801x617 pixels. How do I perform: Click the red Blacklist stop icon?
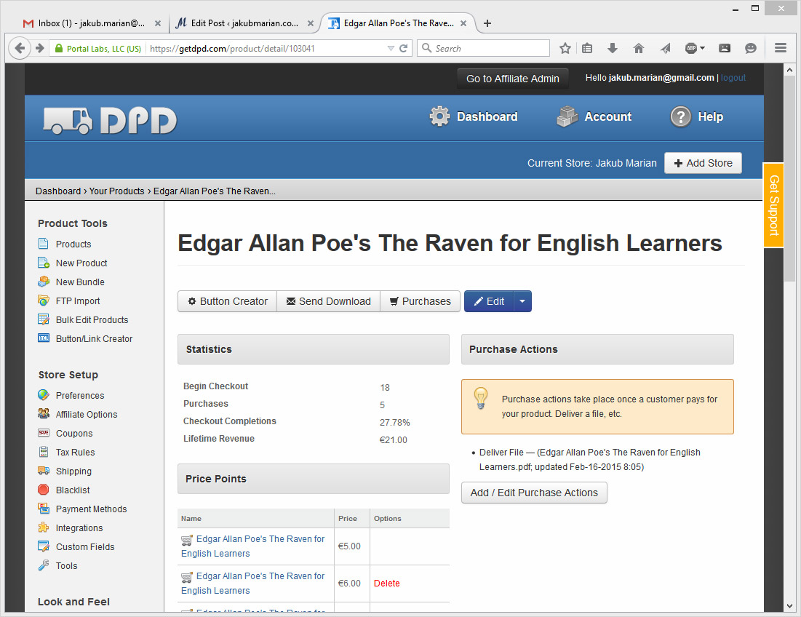tap(44, 490)
